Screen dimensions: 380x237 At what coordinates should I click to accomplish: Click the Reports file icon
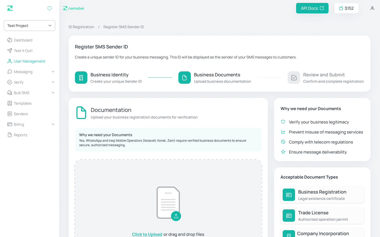coord(10,135)
